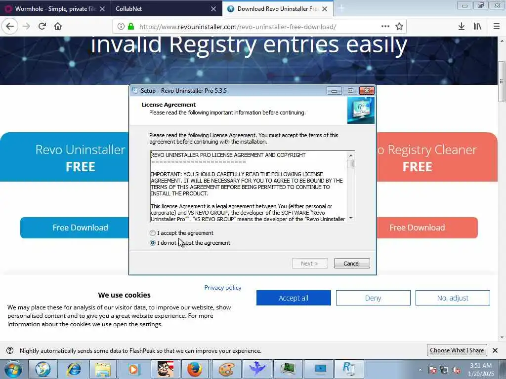Go back using the browser back arrow
This screenshot has height=379, width=506.
pos(10,27)
